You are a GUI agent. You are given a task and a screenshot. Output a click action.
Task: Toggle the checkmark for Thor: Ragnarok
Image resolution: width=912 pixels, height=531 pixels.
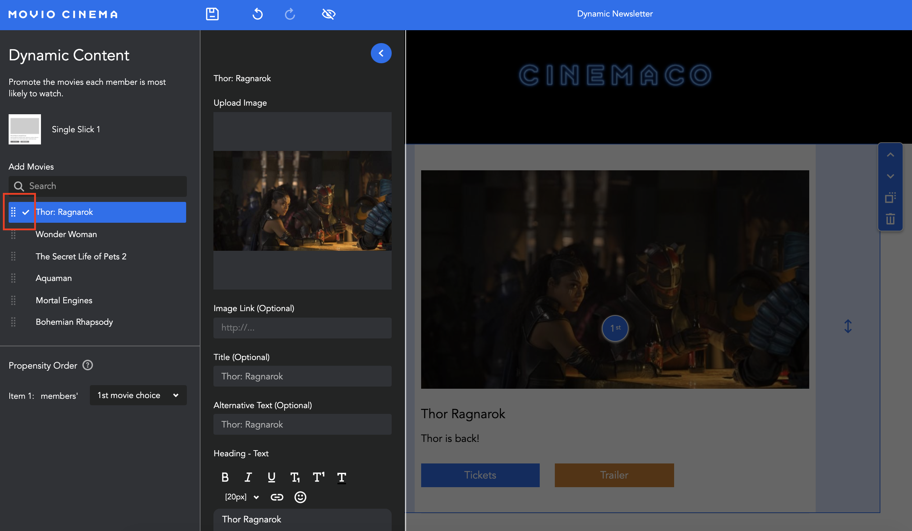tap(26, 212)
